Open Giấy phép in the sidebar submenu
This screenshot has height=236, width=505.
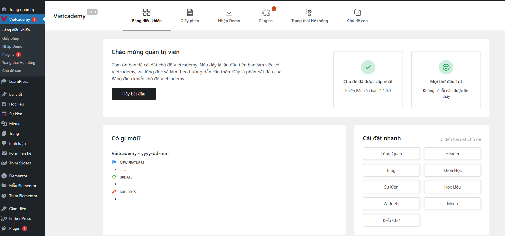11,38
